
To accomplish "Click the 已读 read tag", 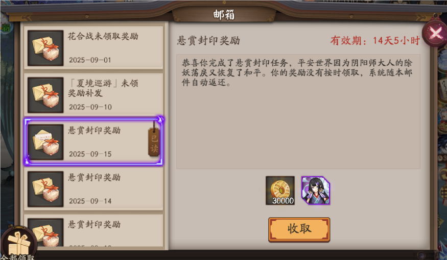I will pos(154,142).
